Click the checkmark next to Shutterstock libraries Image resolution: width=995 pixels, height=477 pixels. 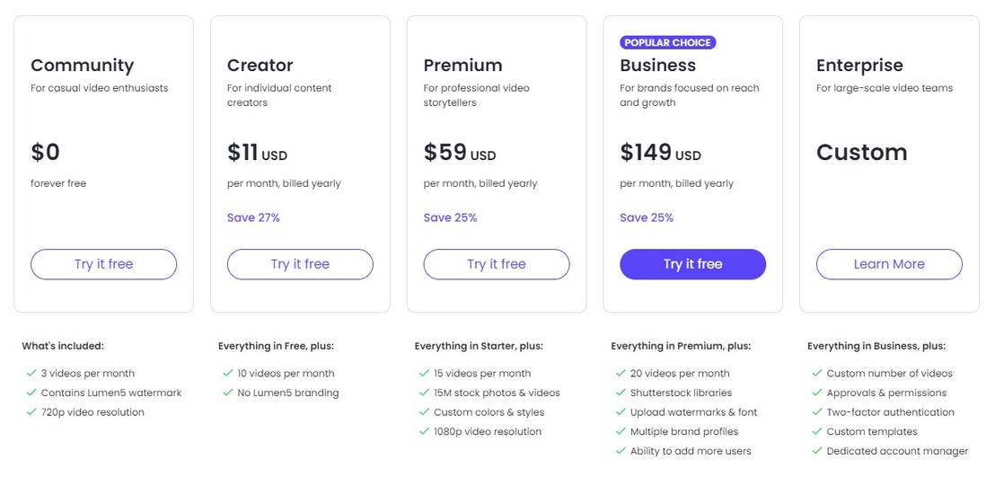tap(621, 393)
